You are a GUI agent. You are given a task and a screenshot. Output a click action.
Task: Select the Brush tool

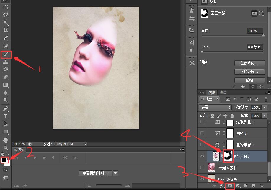click(x=6, y=55)
